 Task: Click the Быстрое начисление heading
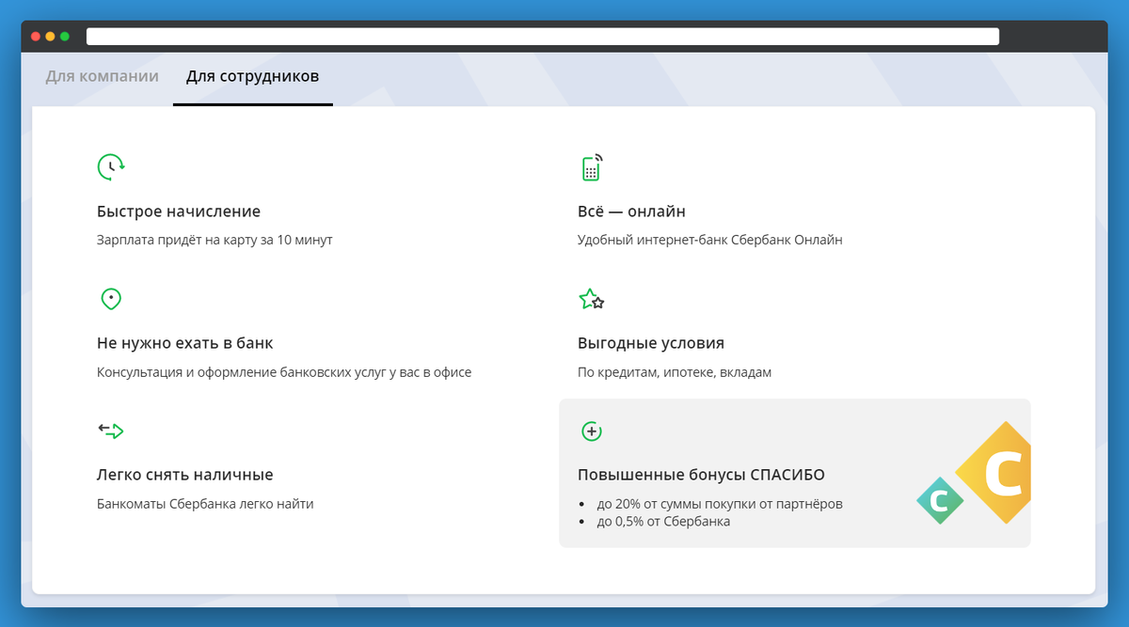click(179, 212)
